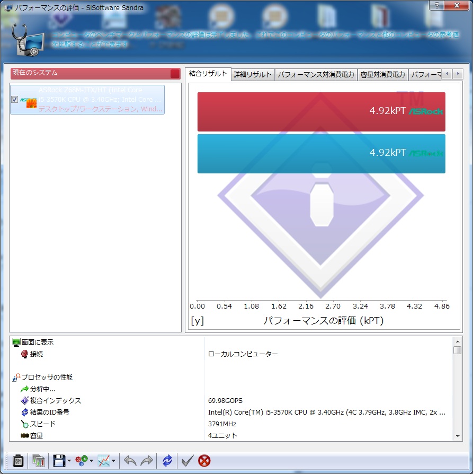Select the ASRock Z68M-ITX/HT system entry
This screenshot has height=474, width=473.
pyautogui.click(x=87, y=100)
